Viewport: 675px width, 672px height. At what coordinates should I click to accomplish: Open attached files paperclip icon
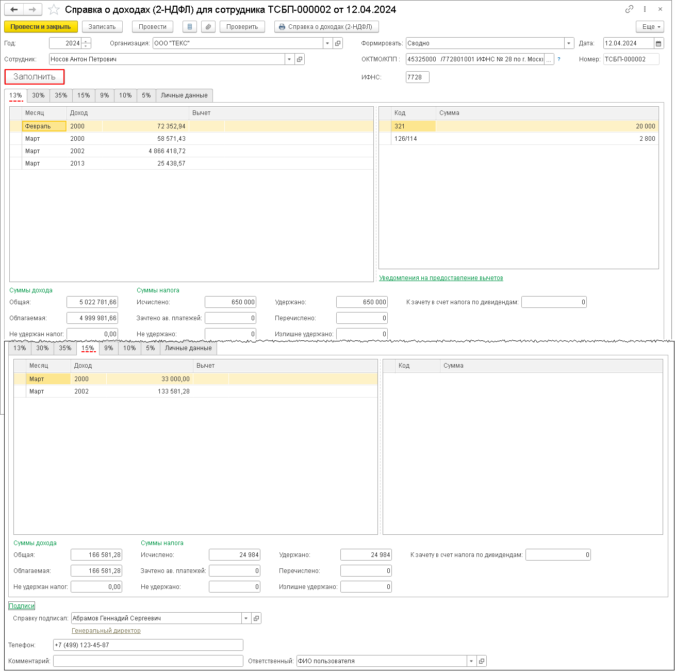(x=208, y=27)
